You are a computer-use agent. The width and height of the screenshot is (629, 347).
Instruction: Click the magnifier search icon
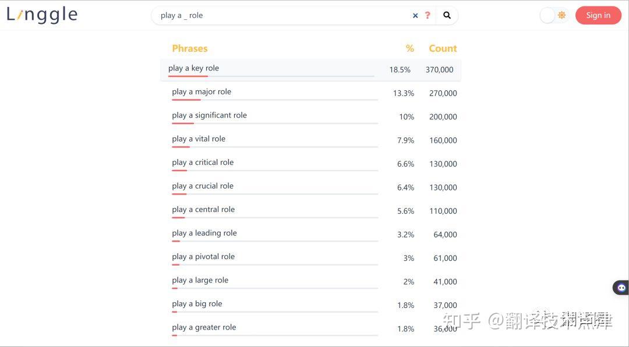(x=447, y=15)
